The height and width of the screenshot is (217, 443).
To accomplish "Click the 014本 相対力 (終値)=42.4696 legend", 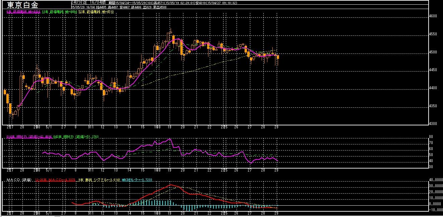I will 29,137.
